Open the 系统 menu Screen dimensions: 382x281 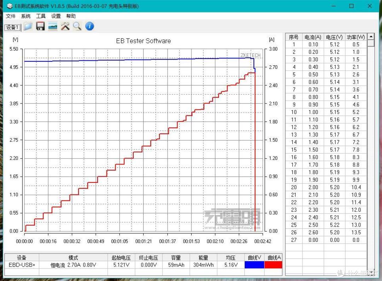click(26, 16)
